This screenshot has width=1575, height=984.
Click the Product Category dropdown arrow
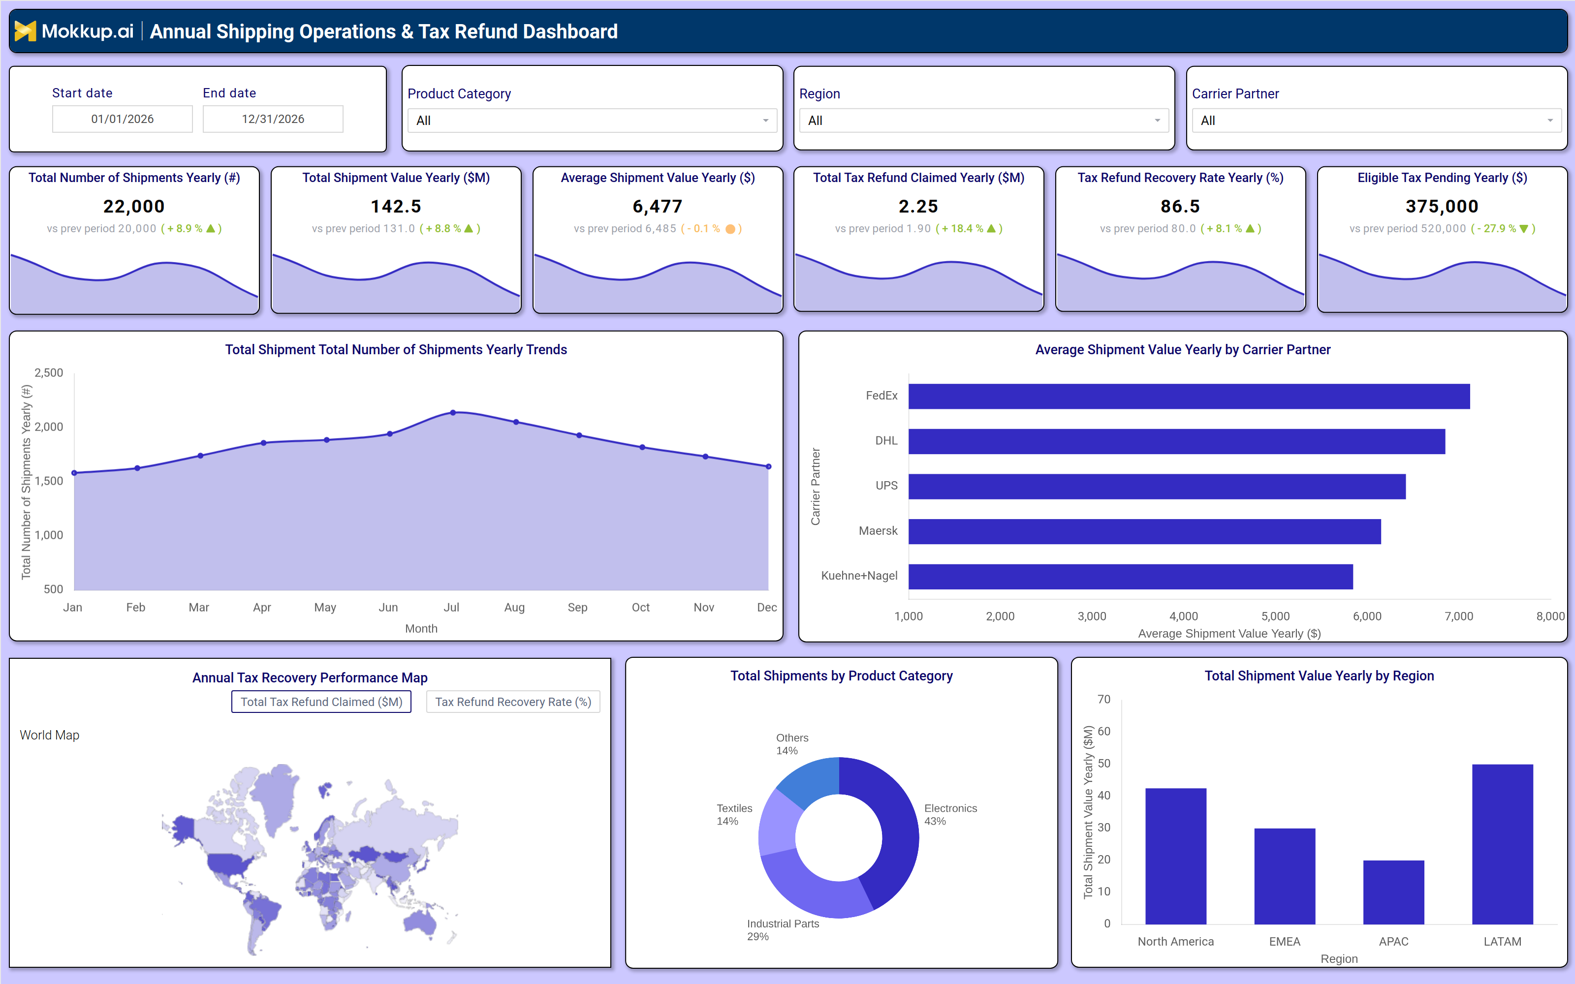pyautogui.click(x=765, y=121)
